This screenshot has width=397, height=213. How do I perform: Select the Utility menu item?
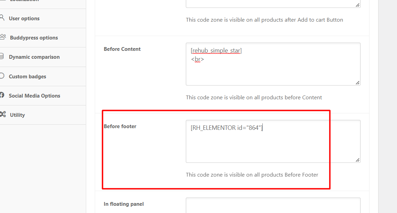(43, 115)
